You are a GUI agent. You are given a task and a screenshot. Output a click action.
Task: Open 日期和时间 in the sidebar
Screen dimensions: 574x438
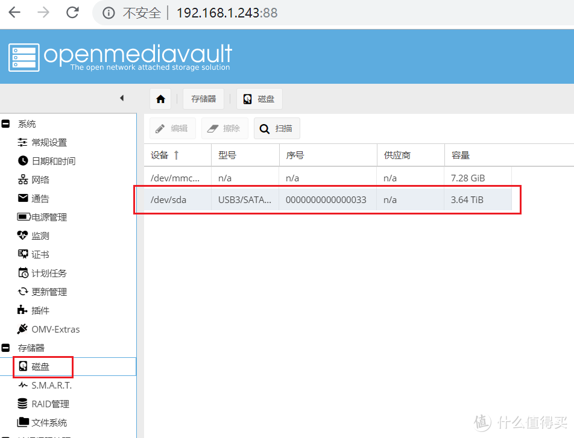46,161
